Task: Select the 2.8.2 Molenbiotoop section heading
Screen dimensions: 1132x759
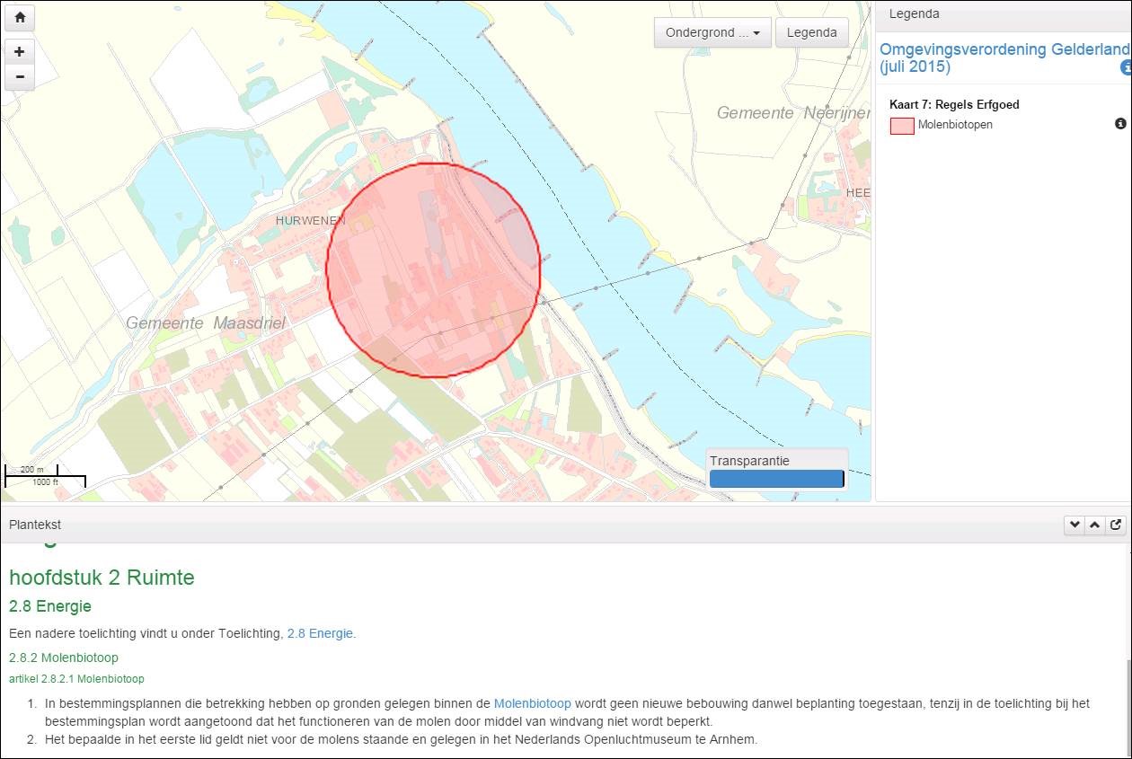Action: [64, 658]
